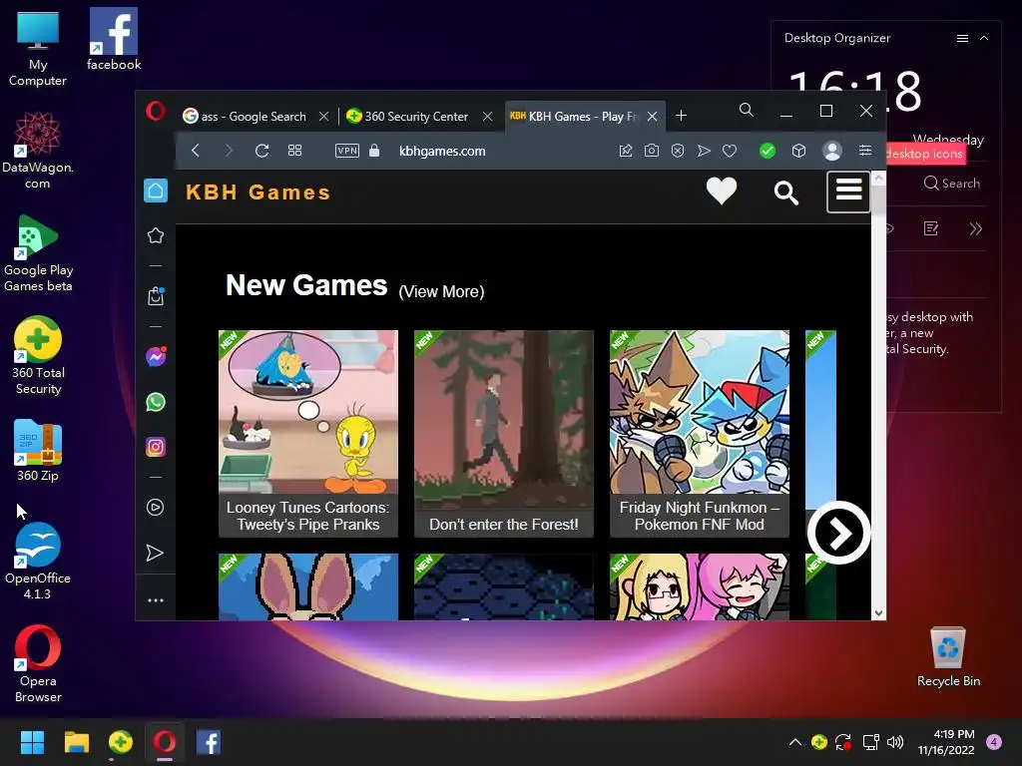
Task: Open the Google Play Games beta shortcut
Action: tap(38, 252)
